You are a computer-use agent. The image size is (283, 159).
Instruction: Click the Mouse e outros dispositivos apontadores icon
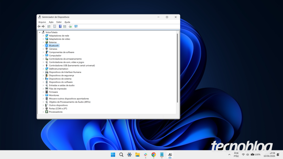coord(46,99)
